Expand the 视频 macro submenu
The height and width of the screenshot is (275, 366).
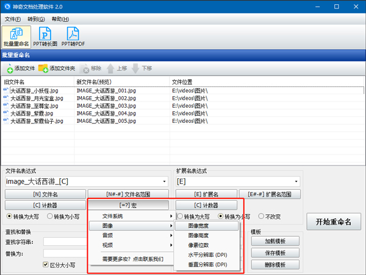pos(131,245)
